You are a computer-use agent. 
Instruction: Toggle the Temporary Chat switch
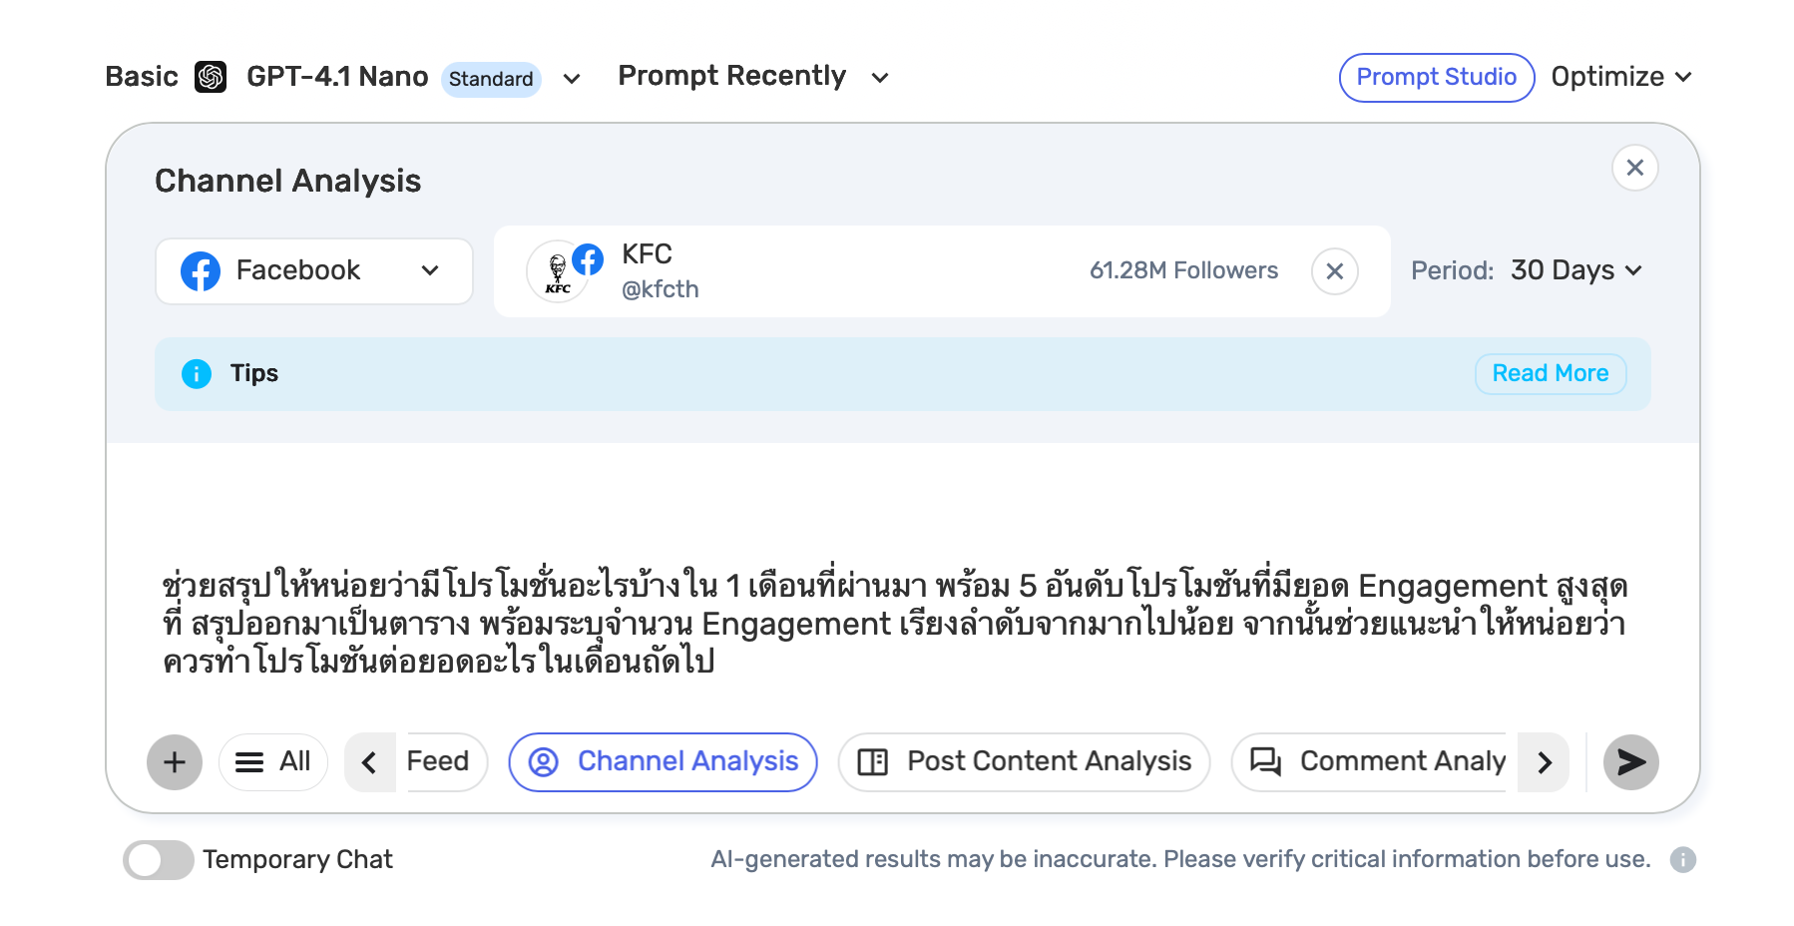(159, 860)
